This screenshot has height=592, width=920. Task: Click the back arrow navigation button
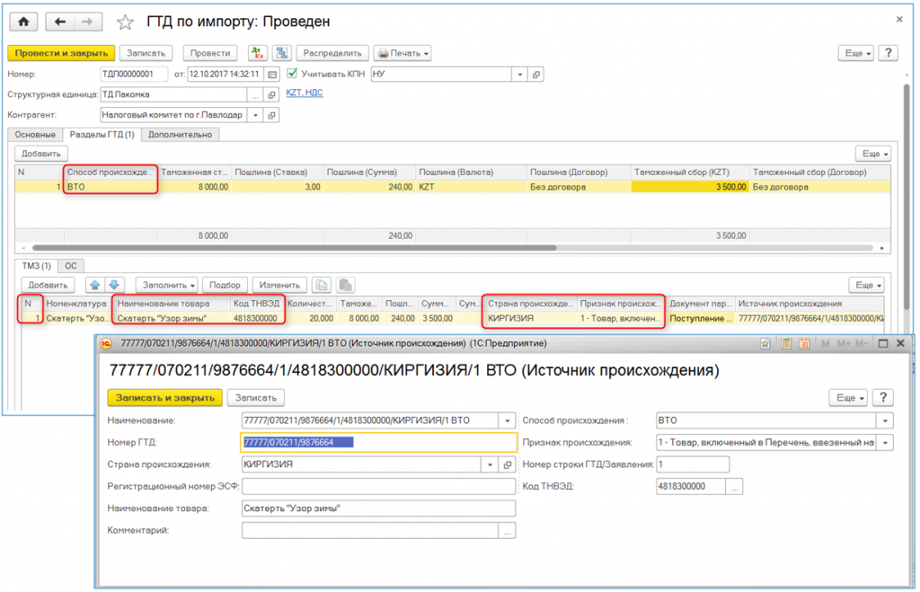[60, 21]
